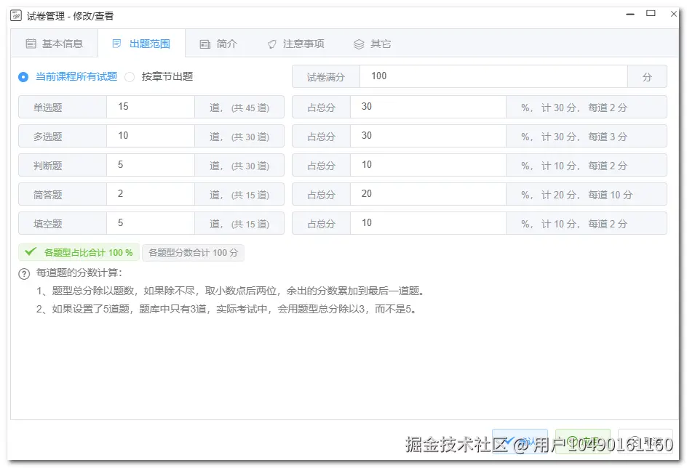
Task: Click the 填空题 question count field
Action: click(x=150, y=223)
